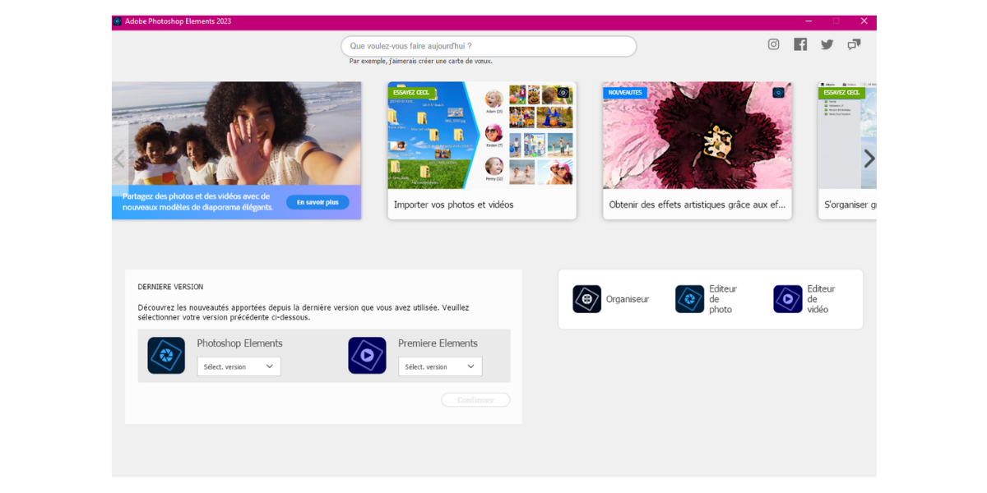Screen dimensions: 987x493
Task: Click the Photoshop Elements logo under Dernière version
Action: pyautogui.click(x=166, y=356)
